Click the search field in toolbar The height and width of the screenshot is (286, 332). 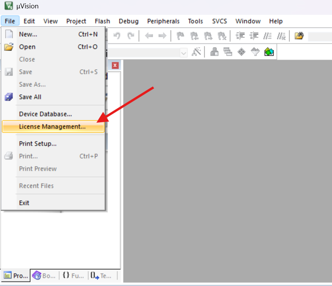[x=320, y=36]
